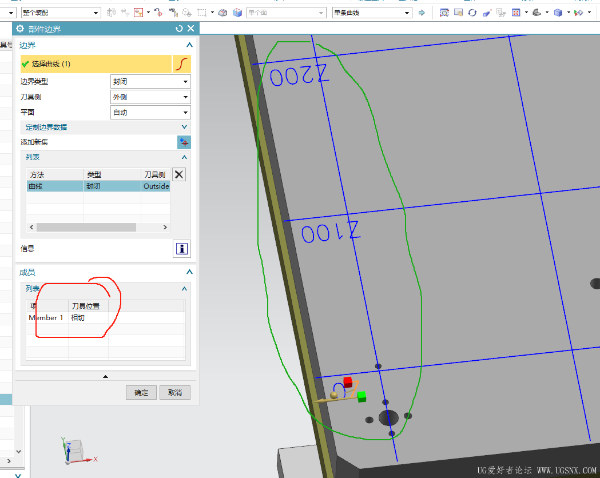The height and width of the screenshot is (478, 600).
Task: Select the 选择曲线 (1) step row
Action: click(96, 64)
